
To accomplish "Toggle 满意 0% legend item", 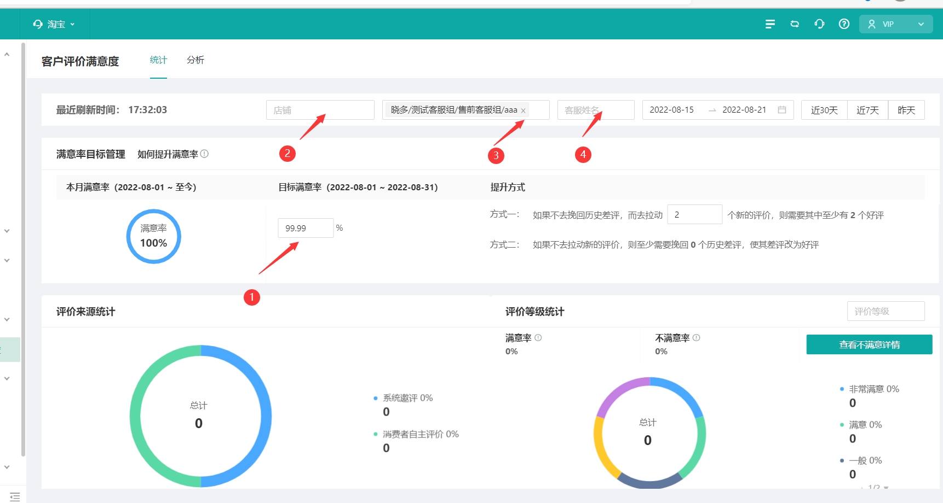I will click(x=861, y=425).
